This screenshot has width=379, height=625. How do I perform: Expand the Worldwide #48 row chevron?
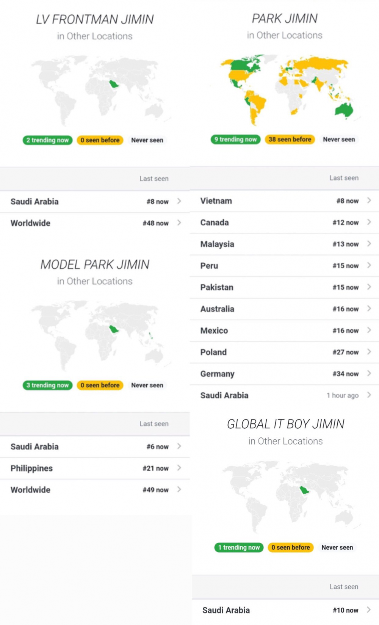179,223
